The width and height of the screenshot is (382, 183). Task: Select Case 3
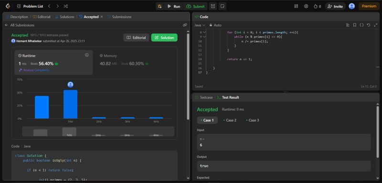tap(253, 120)
